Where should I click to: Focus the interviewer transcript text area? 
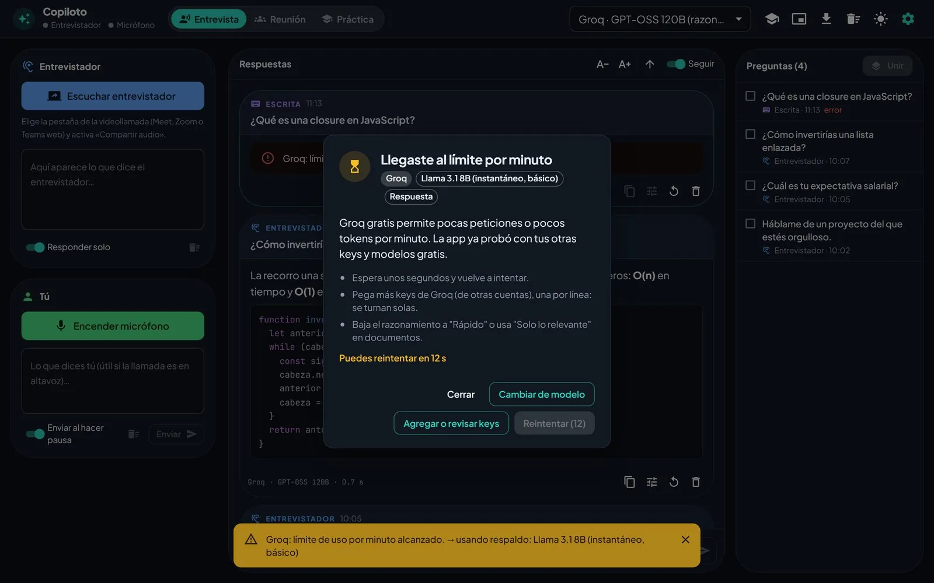coord(113,189)
